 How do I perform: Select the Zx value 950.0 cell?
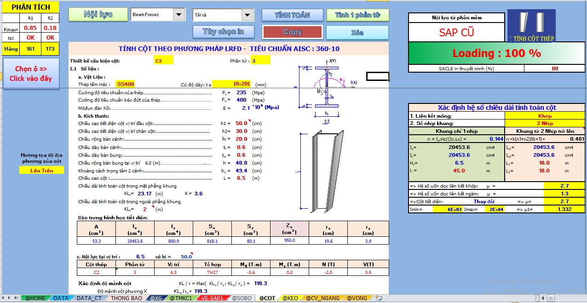[289, 240]
